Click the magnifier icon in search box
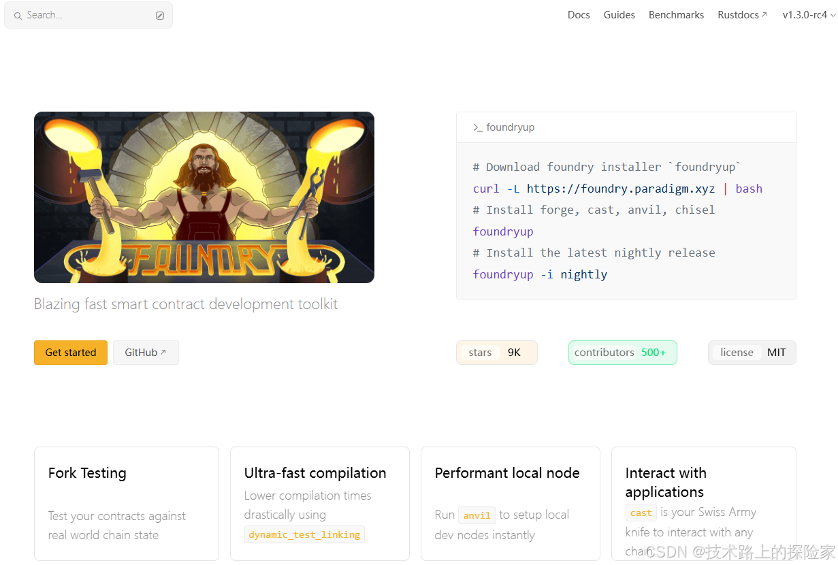The image size is (838, 565). (18, 16)
